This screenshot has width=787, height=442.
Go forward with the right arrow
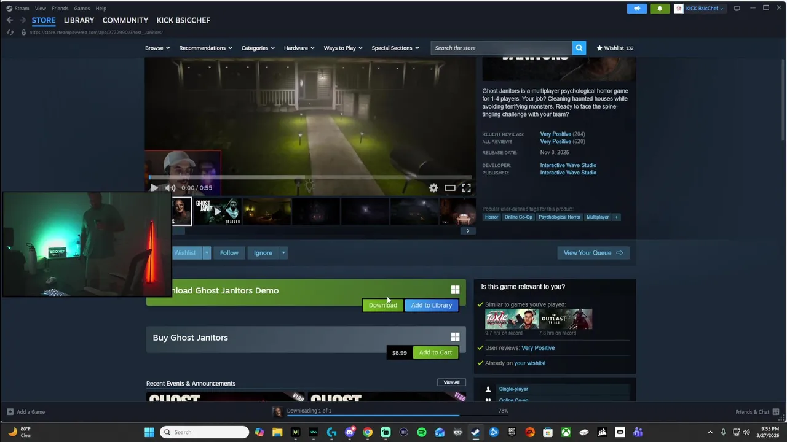click(x=23, y=20)
